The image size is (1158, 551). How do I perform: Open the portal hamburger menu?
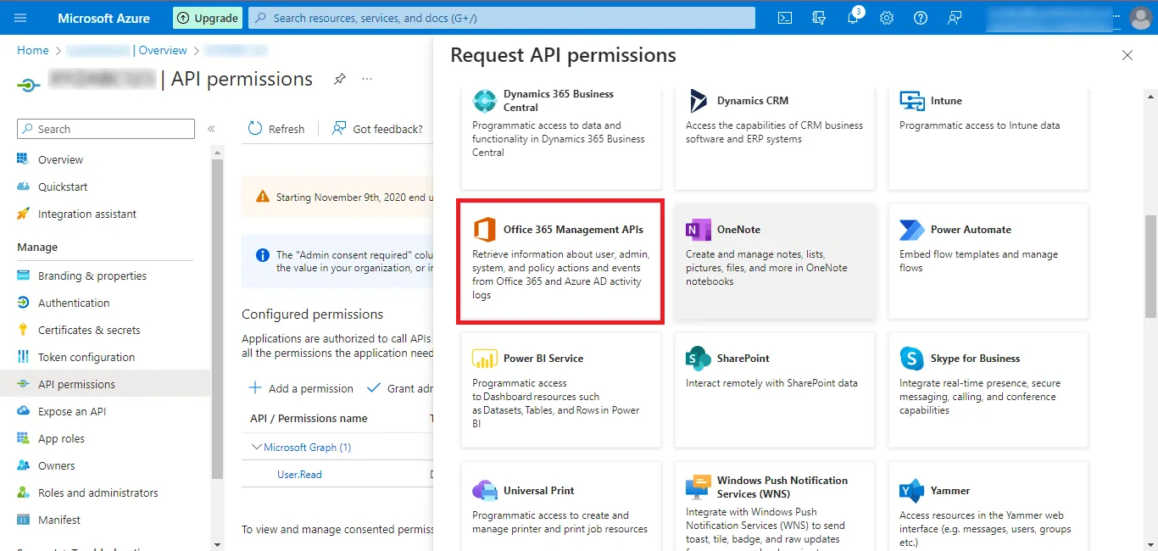point(21,18)
